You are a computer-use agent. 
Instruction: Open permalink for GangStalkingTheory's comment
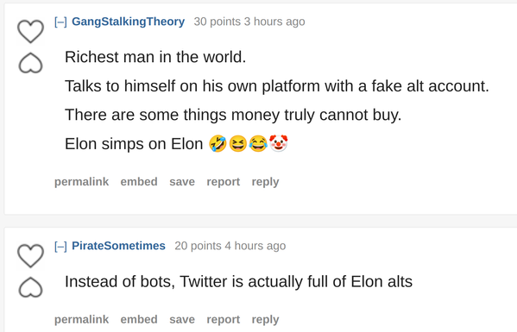(x=81, y=182)
